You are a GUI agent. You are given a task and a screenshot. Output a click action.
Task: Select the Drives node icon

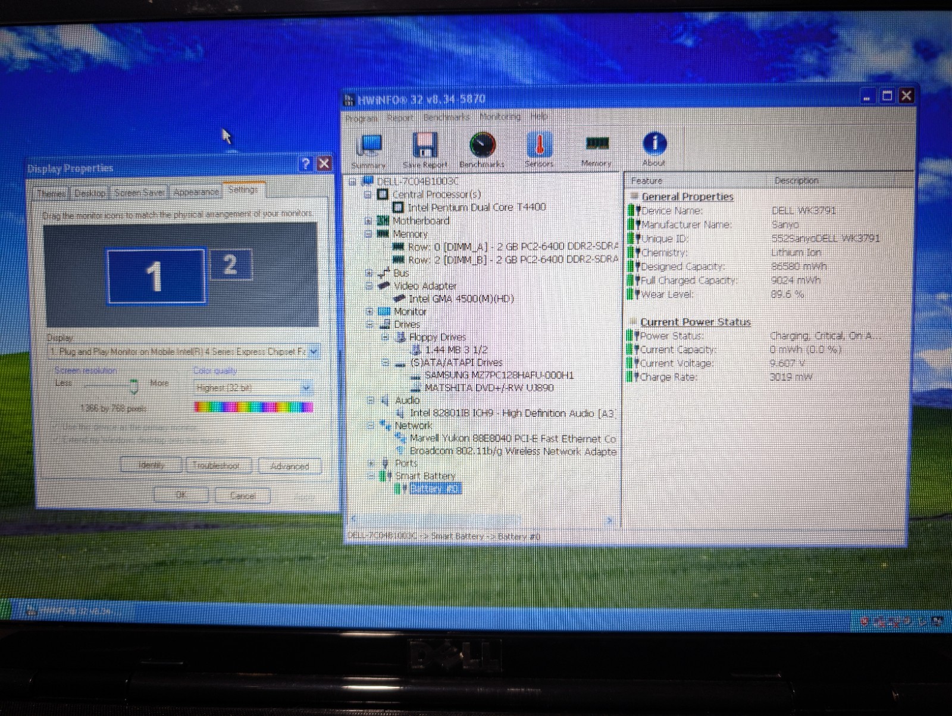point(385,324)
